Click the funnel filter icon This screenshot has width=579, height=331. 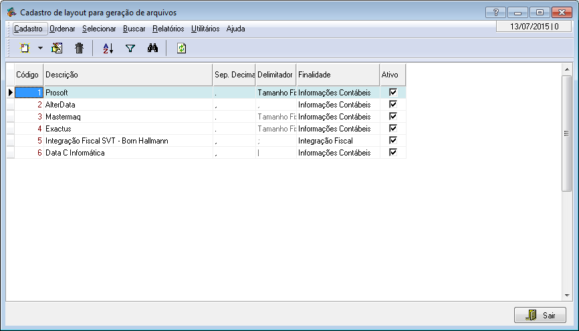(x=130, y=48)
